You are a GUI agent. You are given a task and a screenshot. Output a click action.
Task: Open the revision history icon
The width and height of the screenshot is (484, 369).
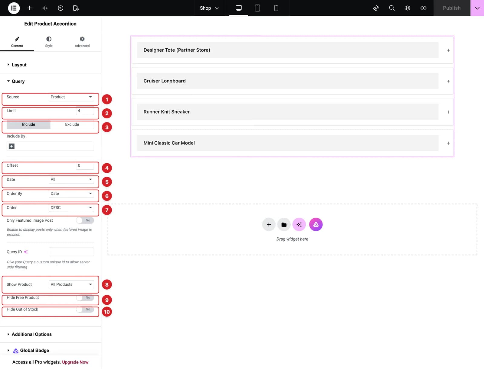(x=60, y=8)
